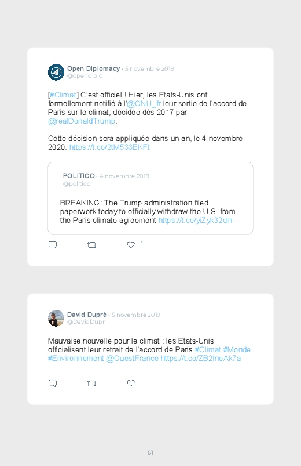Click the Open Diplomacy profile avatar
Image resolution: width=301 pixels, height=466 pixels.
(56, 72)
